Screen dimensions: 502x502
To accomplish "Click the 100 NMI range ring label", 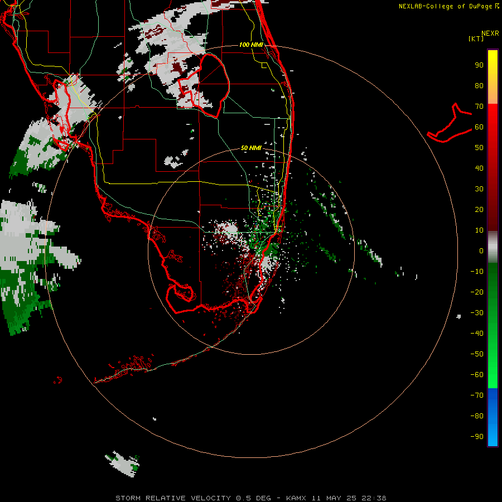I will [251, 45].
